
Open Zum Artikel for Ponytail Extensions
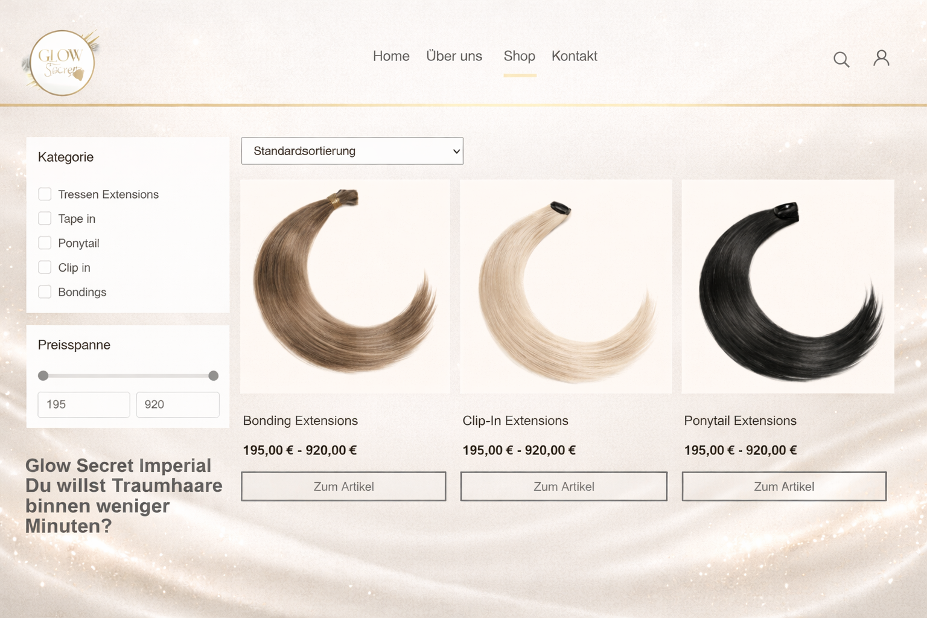click(784, 486)
